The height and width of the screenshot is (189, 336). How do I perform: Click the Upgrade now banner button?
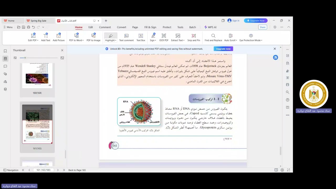pos(223,49)
